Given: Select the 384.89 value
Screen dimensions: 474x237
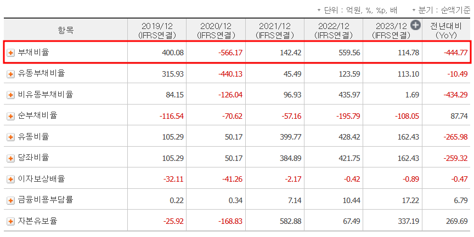Looking at the screenshot, I should [291, 158].
